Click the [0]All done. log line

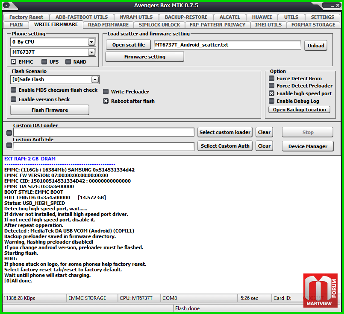[18, 281]
